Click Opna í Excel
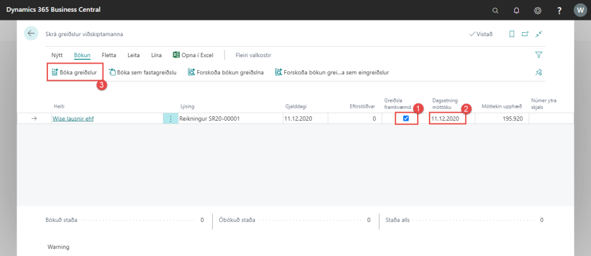 click(193, 55)
